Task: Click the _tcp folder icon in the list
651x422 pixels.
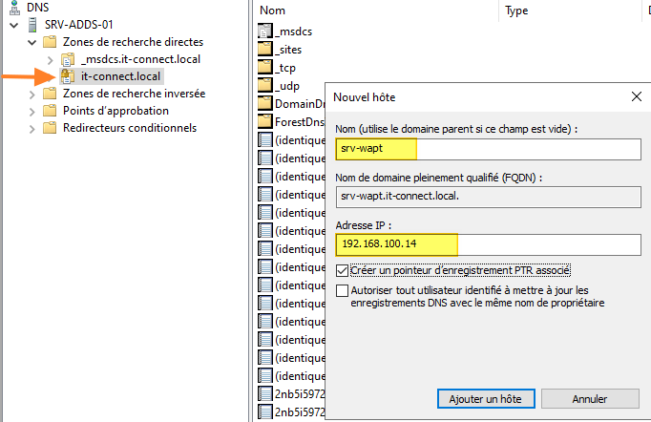Action: (x=264, y=67)
